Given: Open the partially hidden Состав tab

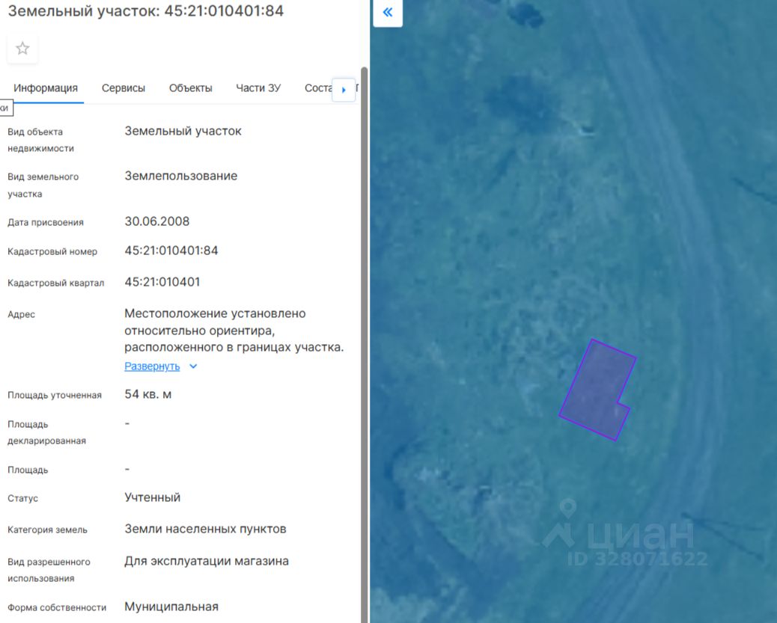Looking at the screenshot, I should 317,88.
